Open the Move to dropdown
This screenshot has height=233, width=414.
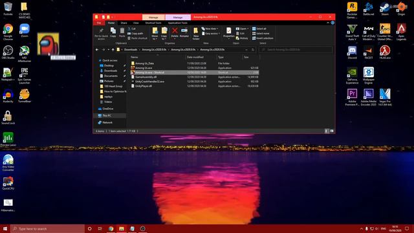point(155,34)
